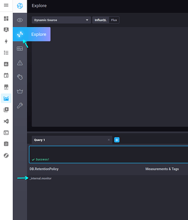Open the Dashboards grid icon

20,48
